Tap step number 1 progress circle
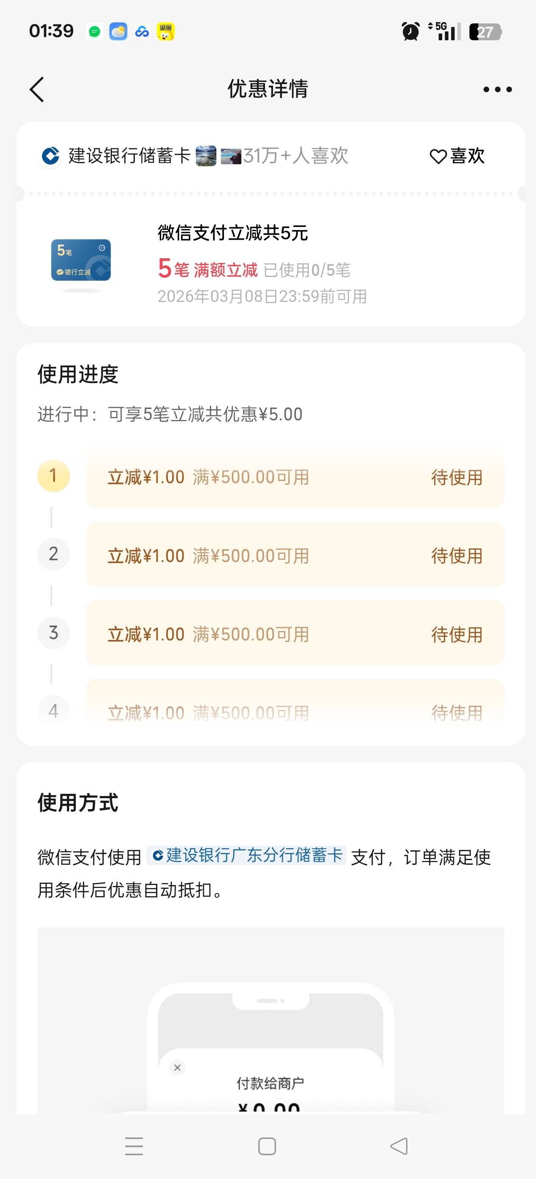Screen dimensions: 536x1179 (53, 476)
